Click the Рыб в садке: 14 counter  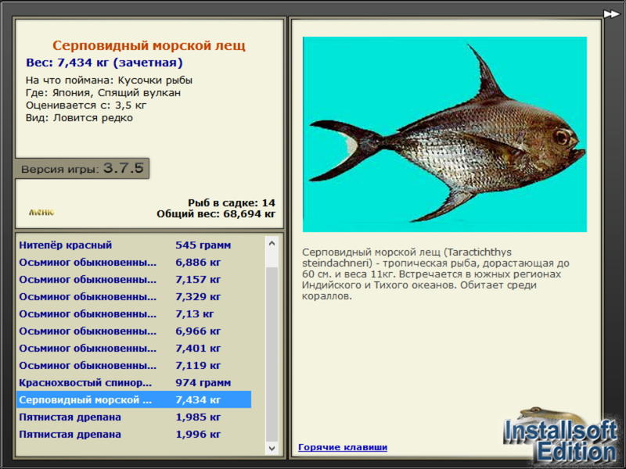[x=232, y=202]
